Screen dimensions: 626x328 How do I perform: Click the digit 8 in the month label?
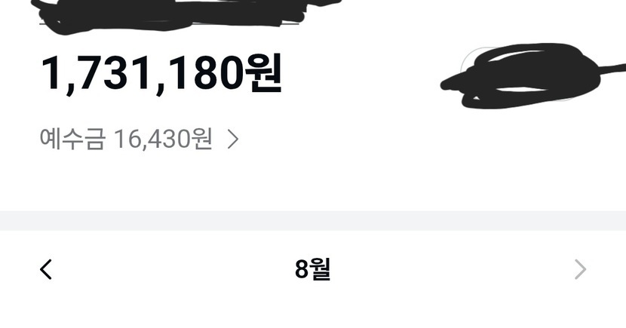coord(302,269)
